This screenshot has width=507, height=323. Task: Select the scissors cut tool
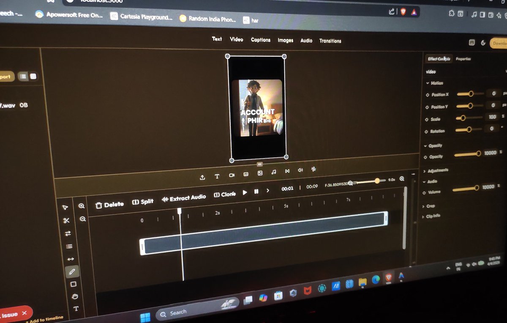[66, 220]
